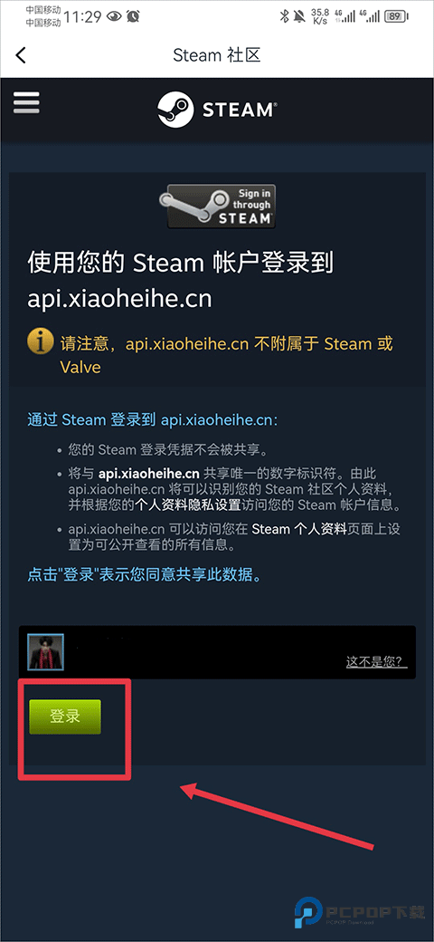The image size is (434, 942).
Task: Tap the account avatar thumbnail
Action: pos(45,652)
